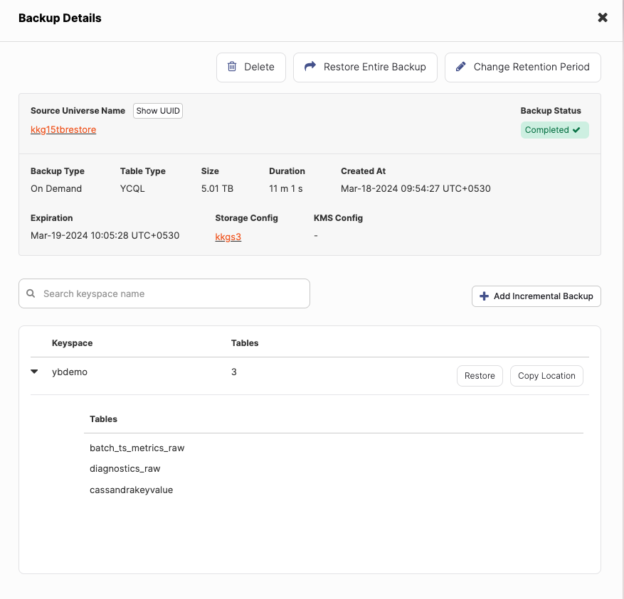This screenshot has width=624, height=599.
Task: Click the ybdemo keyspace name
Action: [70, 372]
